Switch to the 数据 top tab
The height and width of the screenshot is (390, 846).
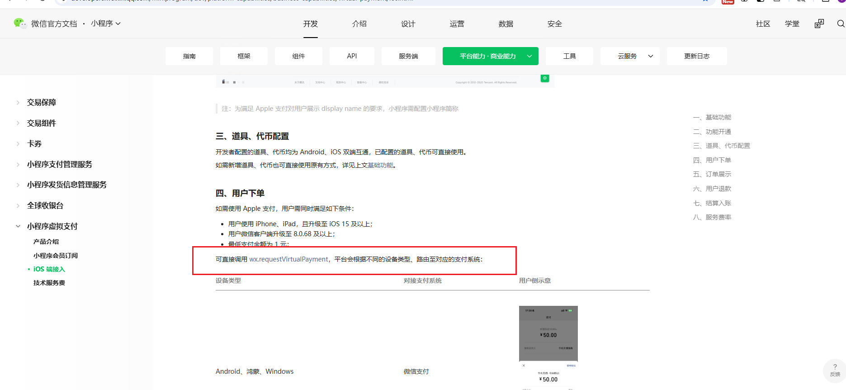point(506,24)
